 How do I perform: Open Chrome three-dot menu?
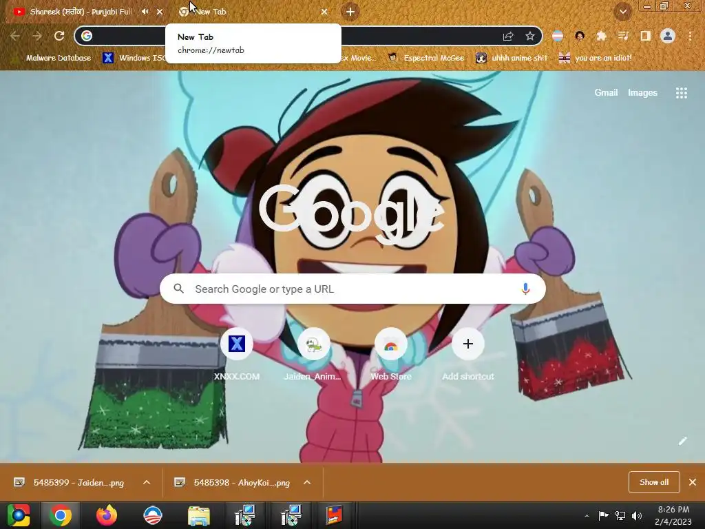690,36
